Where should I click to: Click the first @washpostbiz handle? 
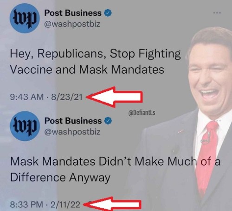tap(72, 24)
